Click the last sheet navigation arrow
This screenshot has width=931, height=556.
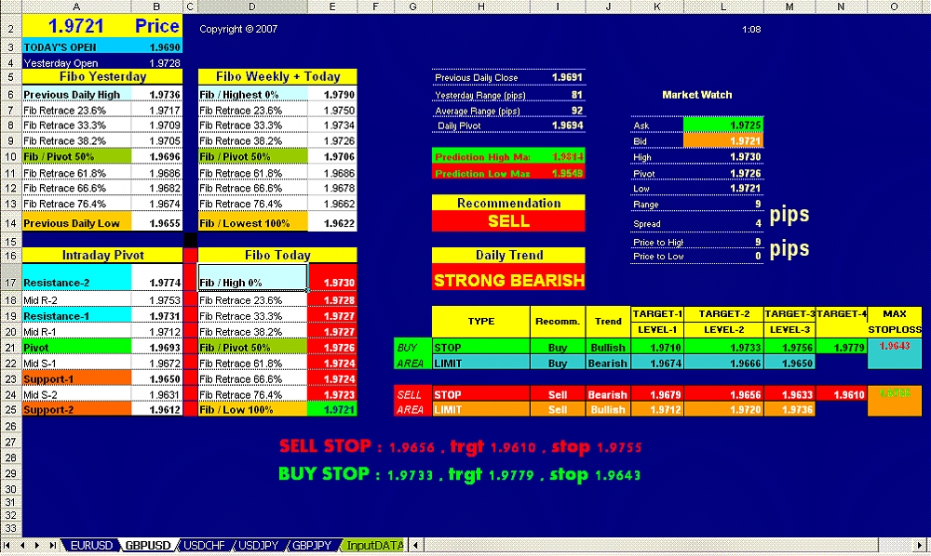coord(51,546)
